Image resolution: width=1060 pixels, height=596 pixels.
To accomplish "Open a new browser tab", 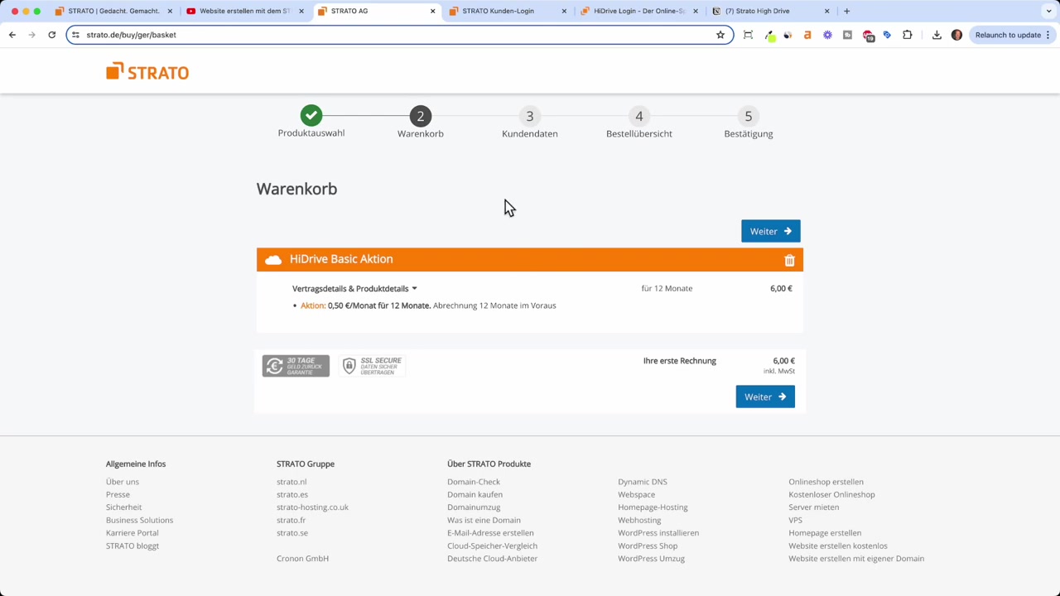I will tap(846, 11).
